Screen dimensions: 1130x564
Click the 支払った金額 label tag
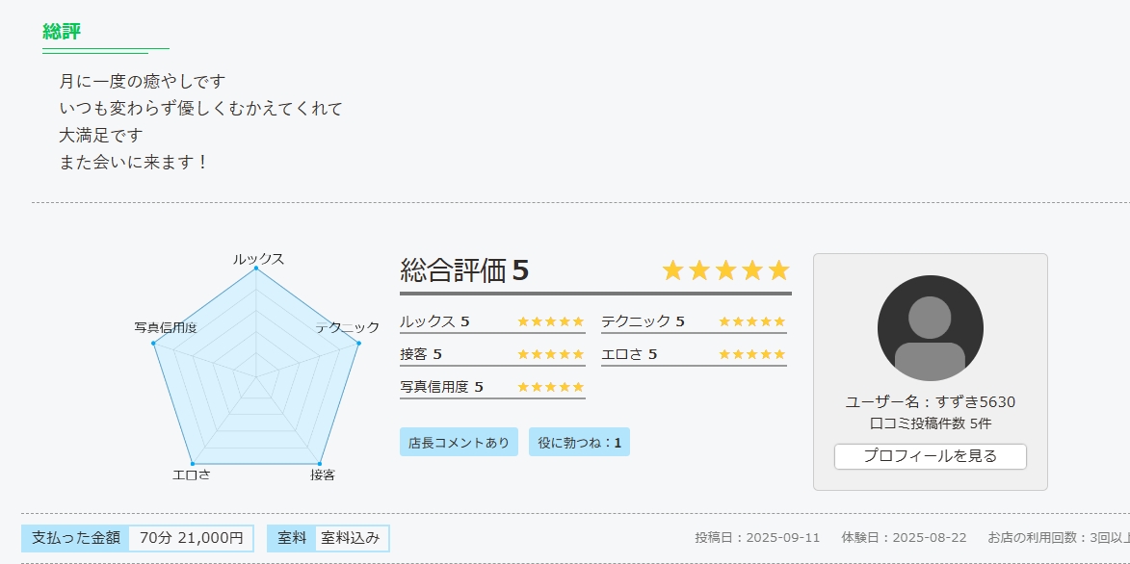[x=76, y=538]
